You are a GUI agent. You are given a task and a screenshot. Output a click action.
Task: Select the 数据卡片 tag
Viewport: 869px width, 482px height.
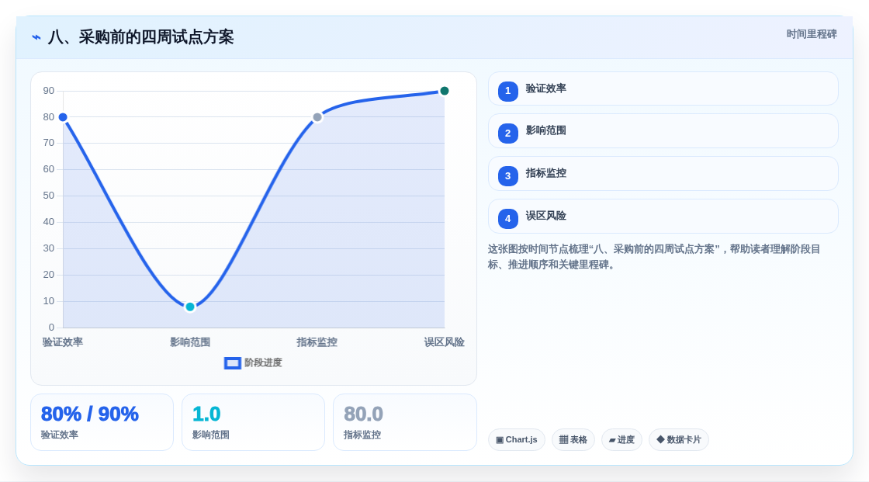coord(679,440)
